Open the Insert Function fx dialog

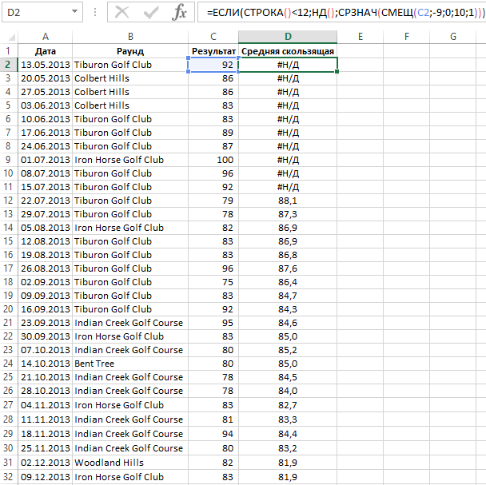click(x=180, y=12)
